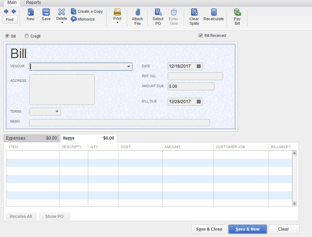This screenshot has height=237, width=312.
Task: Click the Clear button
Action: (284, 229)
